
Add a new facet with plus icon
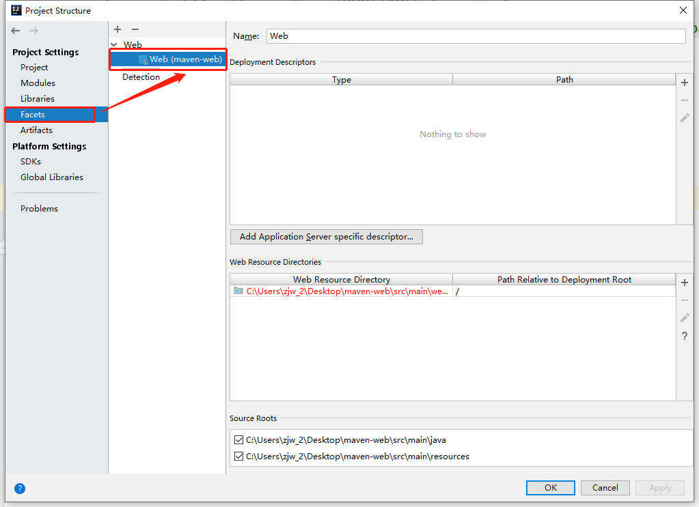118,29
